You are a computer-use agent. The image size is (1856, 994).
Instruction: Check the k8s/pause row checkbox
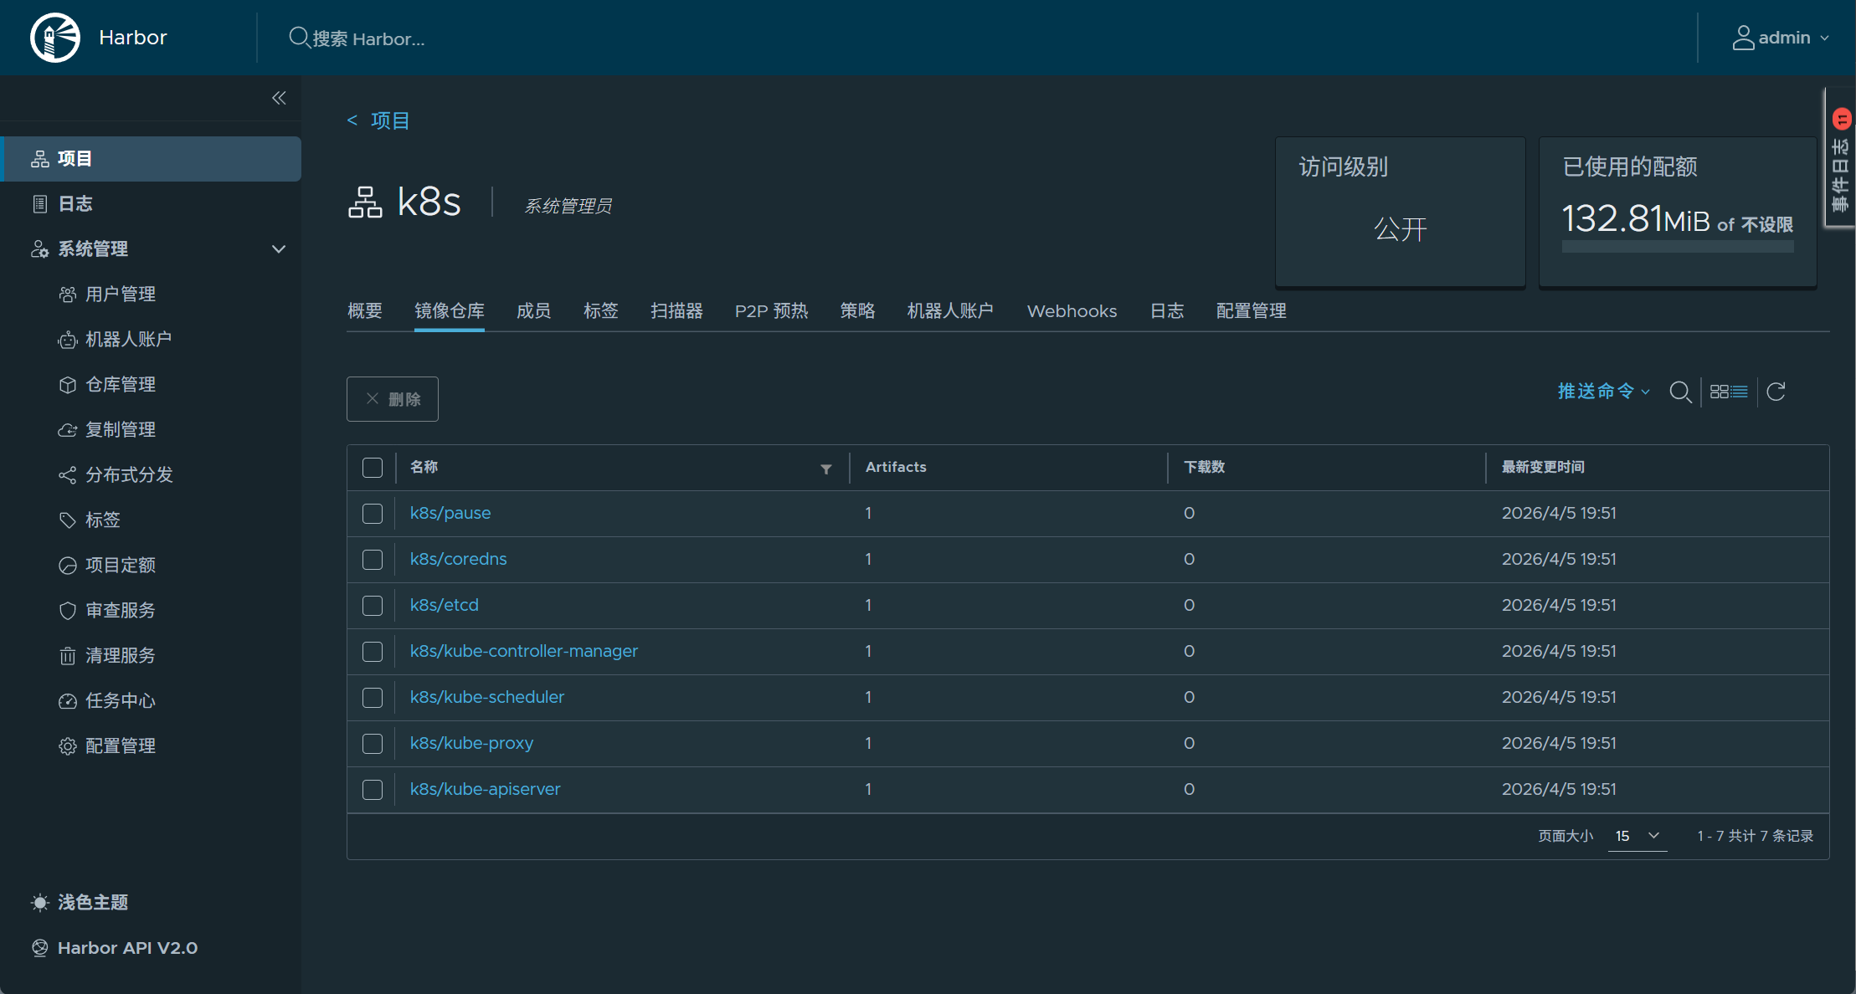(x=373, y=514)
